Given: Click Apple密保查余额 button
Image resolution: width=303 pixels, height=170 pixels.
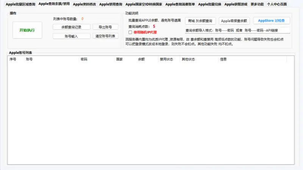Looking at the screenshot, I should pyautogui.click(x=234, y=21).
